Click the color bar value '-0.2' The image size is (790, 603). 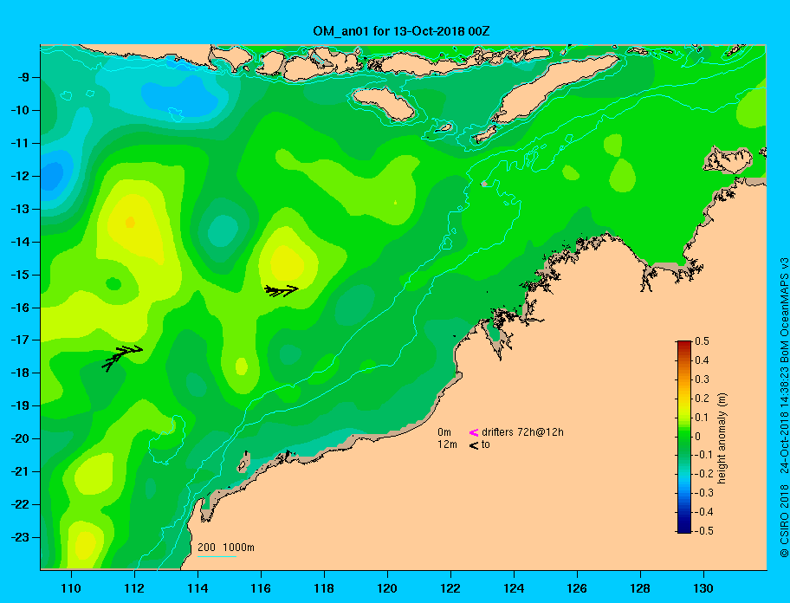pyautogui.click(x=704, y=474)
